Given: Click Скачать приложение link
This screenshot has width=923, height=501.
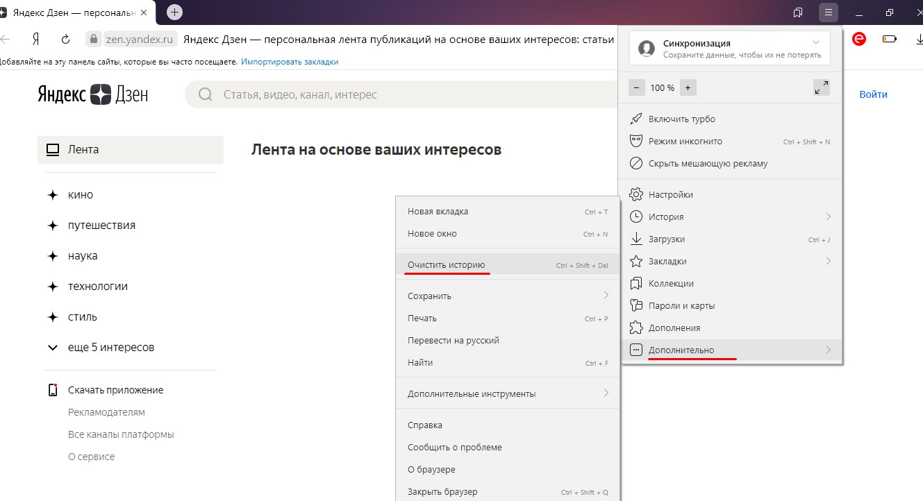Looking at the screenshot, I should tap(115, 390).
